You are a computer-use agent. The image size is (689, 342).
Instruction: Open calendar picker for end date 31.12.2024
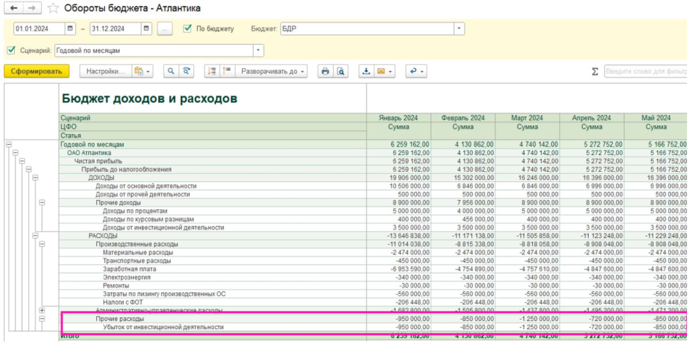click(x=146, y=29)
